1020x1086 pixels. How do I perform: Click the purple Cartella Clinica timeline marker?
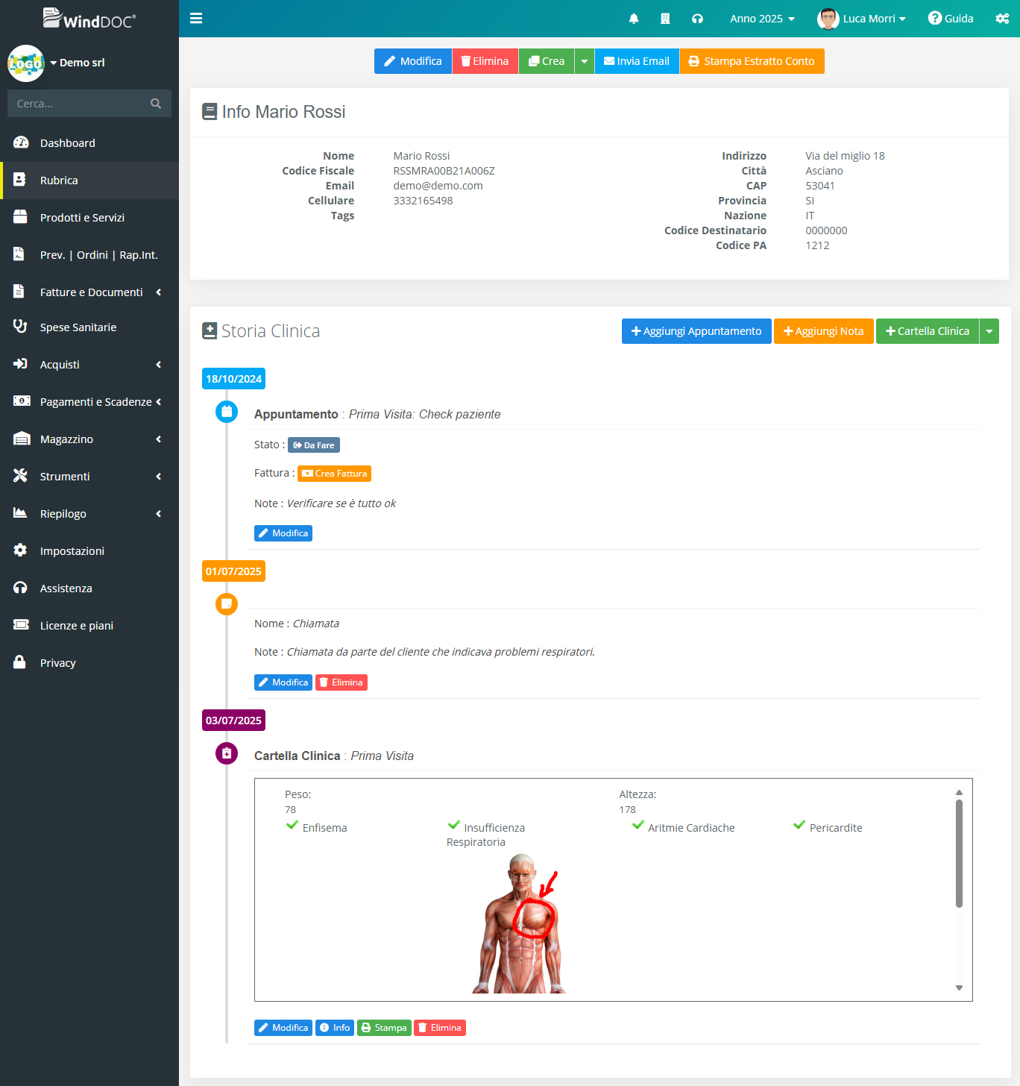[227, 753]
